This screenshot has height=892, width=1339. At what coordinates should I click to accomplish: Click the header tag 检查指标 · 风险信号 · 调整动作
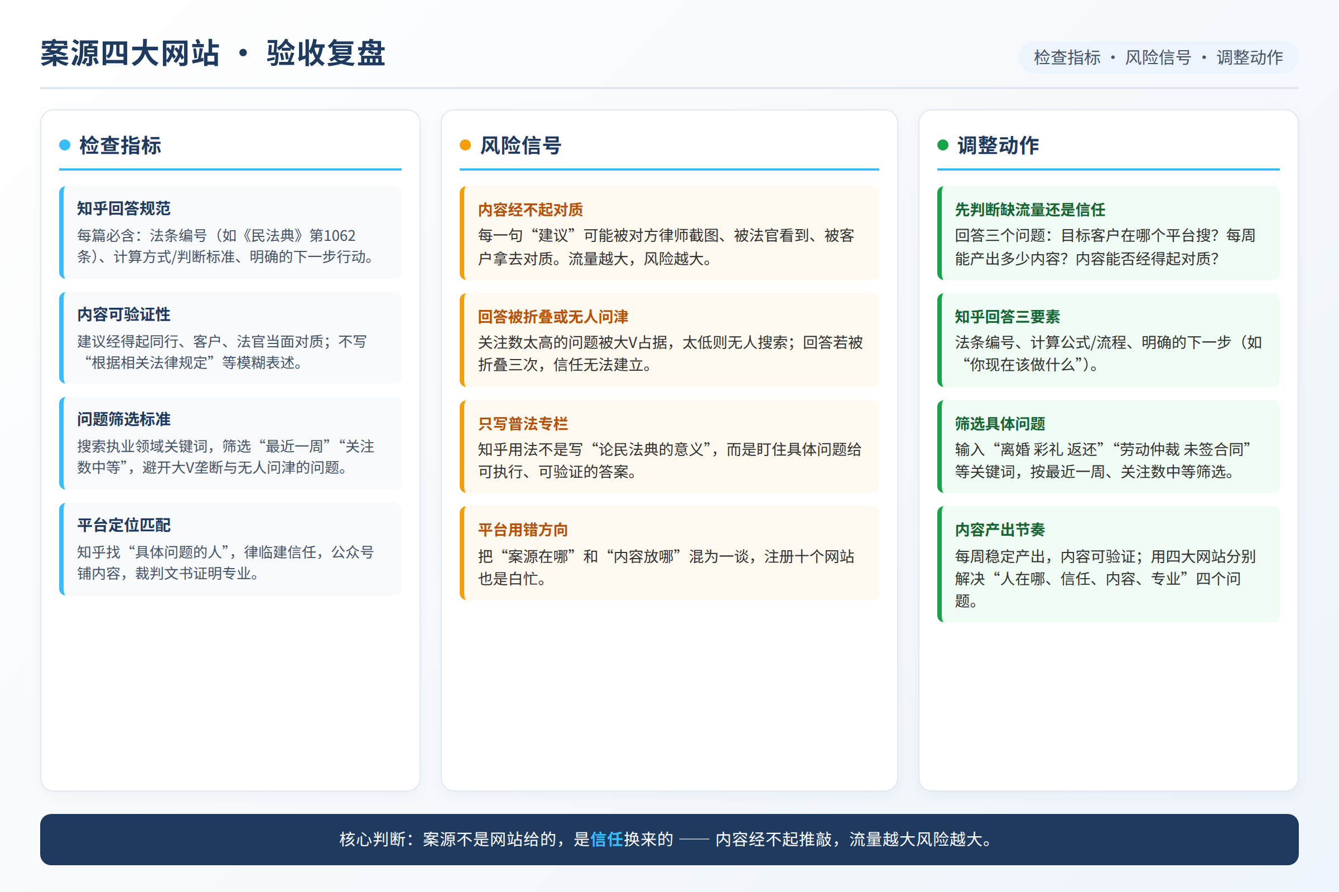1158,57
